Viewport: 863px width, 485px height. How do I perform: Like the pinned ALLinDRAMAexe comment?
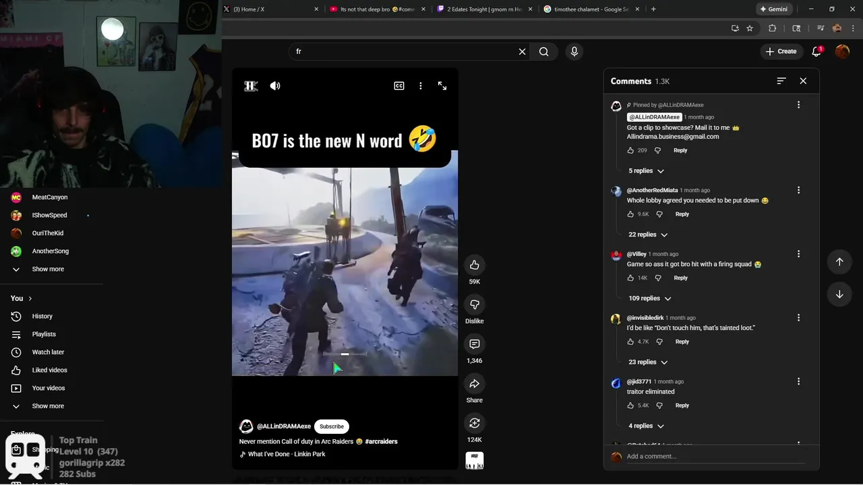pos(630,150)
